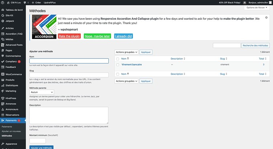
Task: Open the Clik'N Loc home icon
Action: pyautogui.click(x=8, y=3)
